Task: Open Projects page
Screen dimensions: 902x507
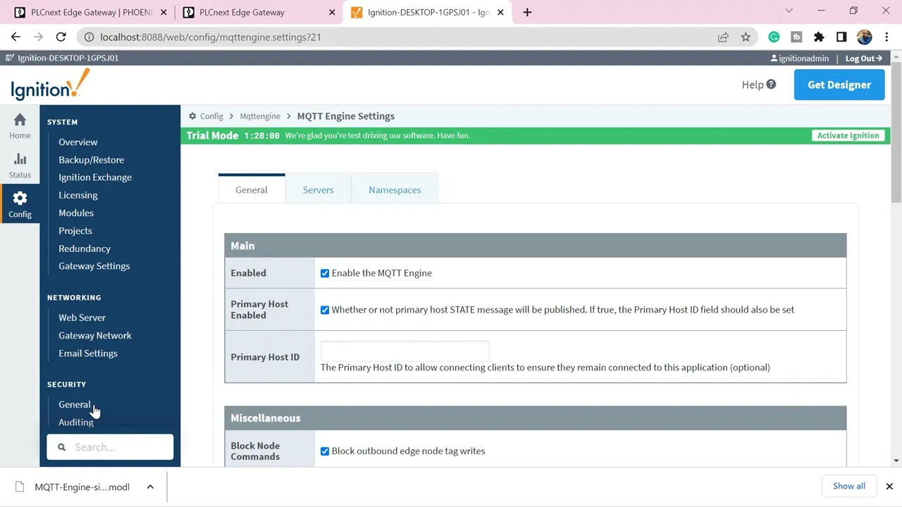Action: coord(75,231)
